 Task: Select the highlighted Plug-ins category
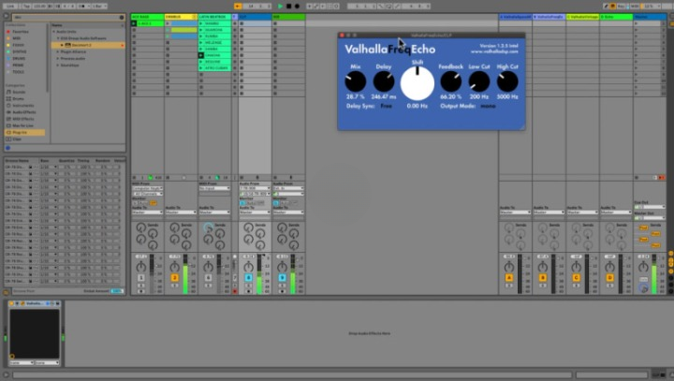24,132
